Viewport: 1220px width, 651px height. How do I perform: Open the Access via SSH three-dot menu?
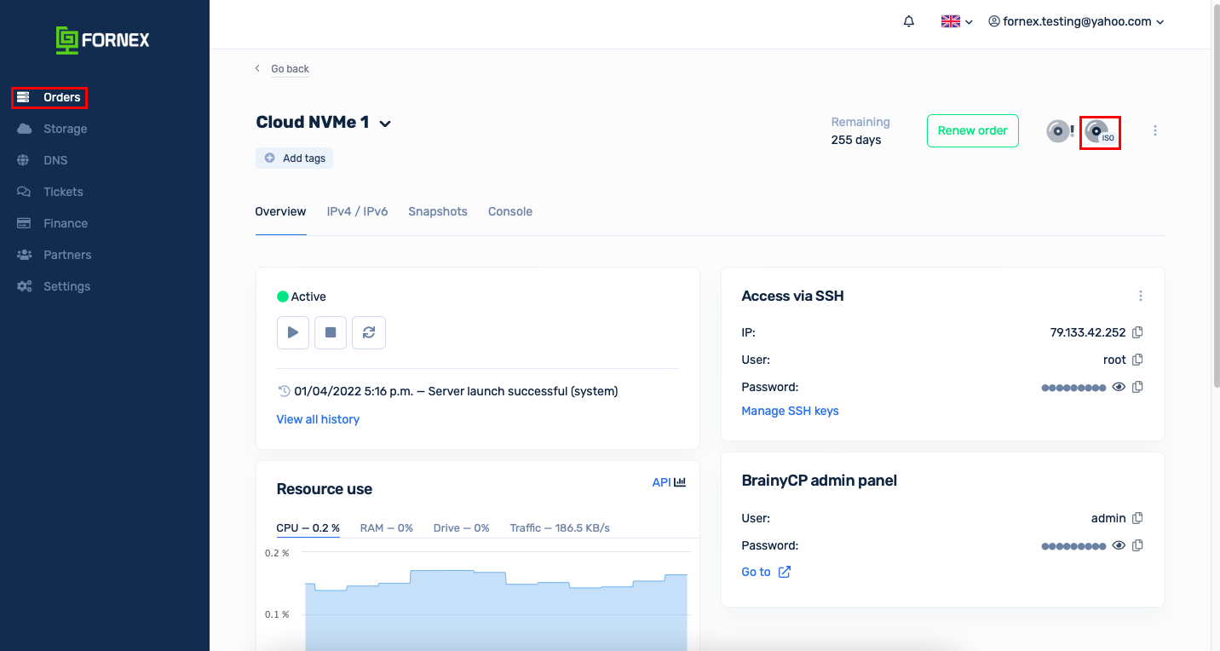1141,296
